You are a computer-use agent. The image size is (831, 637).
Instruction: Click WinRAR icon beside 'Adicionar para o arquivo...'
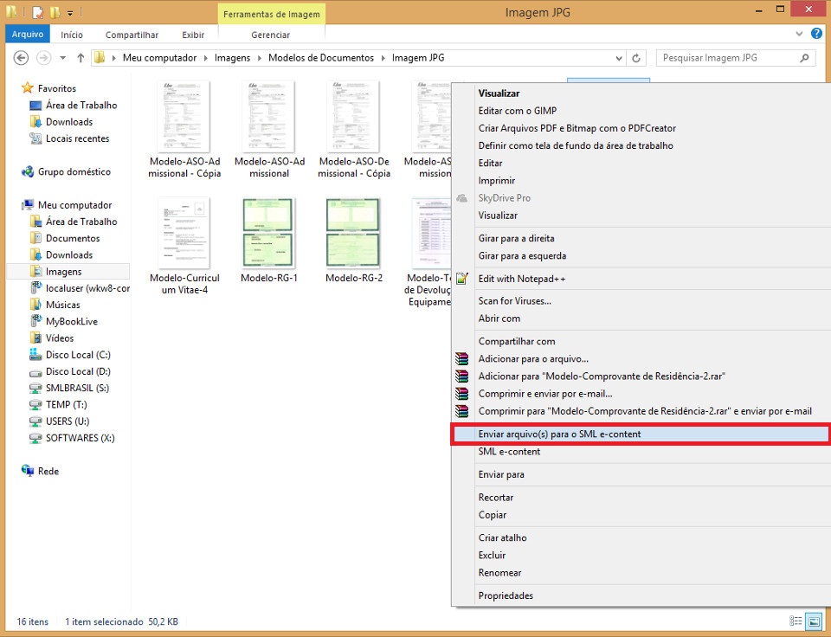[462, 359]
